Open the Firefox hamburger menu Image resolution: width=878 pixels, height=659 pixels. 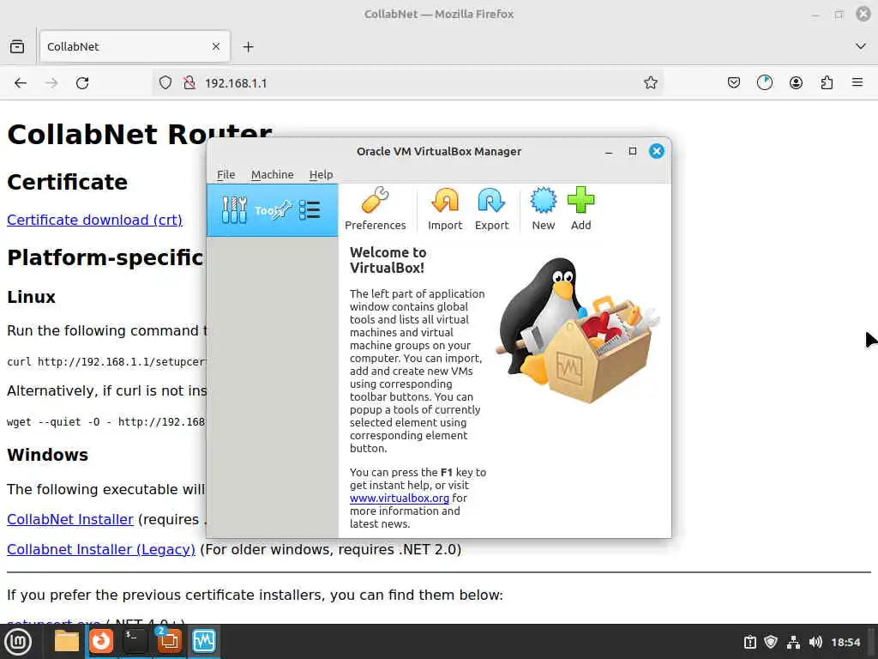857,83
